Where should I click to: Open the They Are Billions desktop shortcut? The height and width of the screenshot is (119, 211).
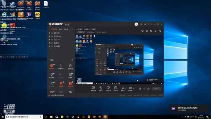pos(37,5)
